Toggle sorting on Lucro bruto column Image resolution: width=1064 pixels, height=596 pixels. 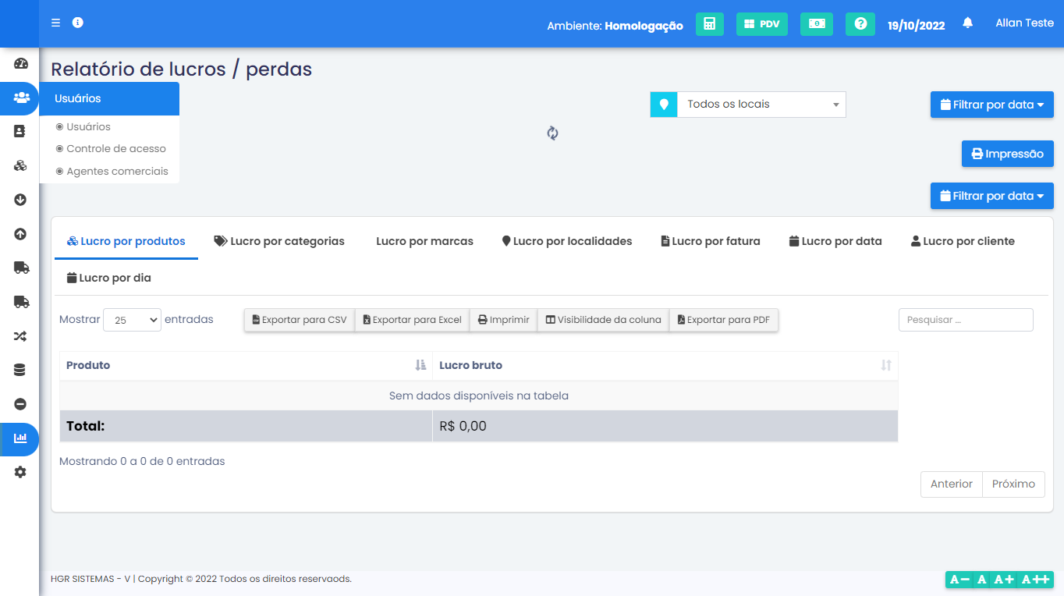[665, 365]
